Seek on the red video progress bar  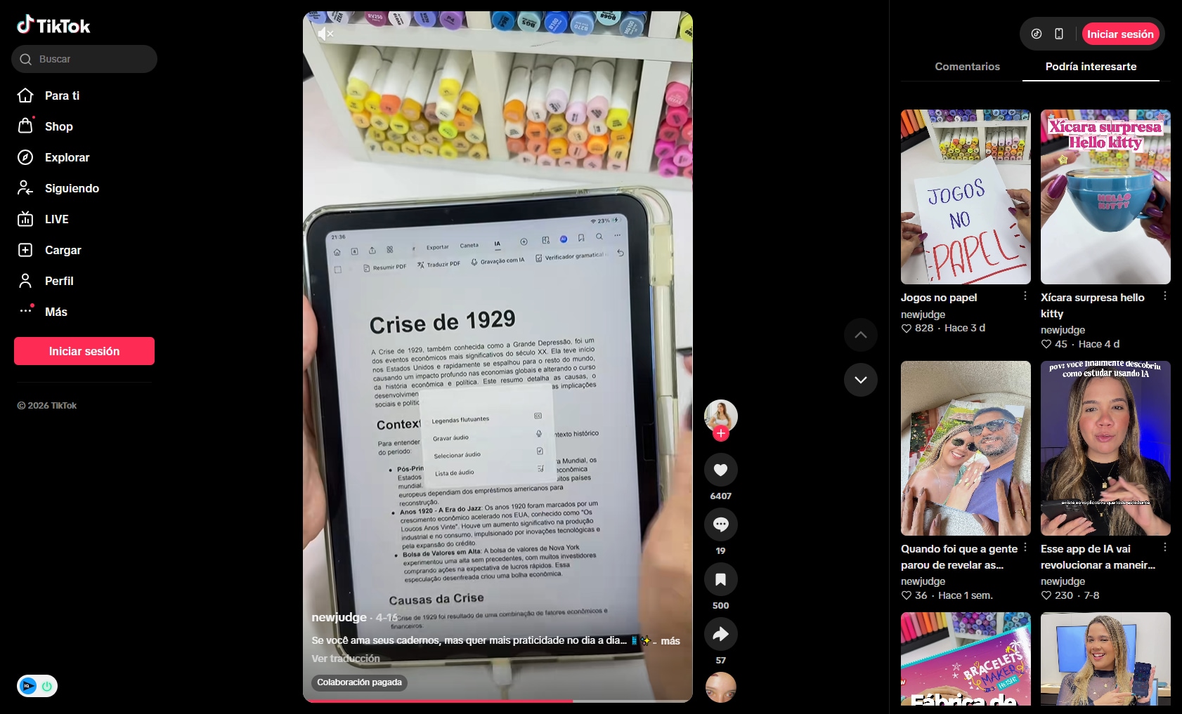point(498,701)
